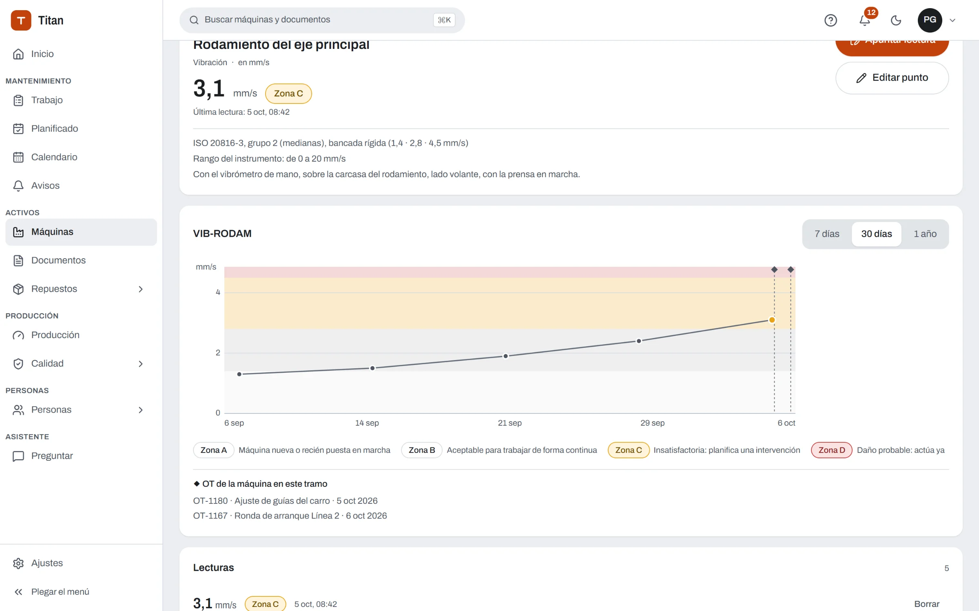Image resolution: width=979 pixels, height=611 pixels.
Task: Expand the Calidad submenu chevron
Action: (141, 364)
